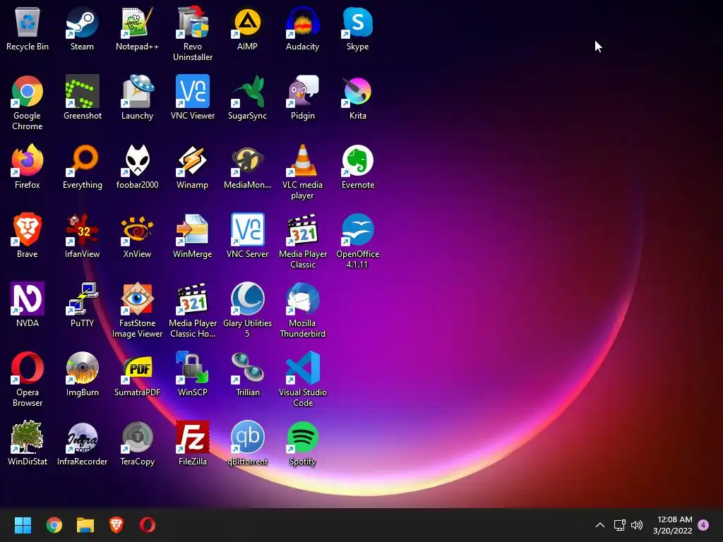Screen dimensions: 723x542
Task: Click the Winamp icon
Action: tap(192, 161)
